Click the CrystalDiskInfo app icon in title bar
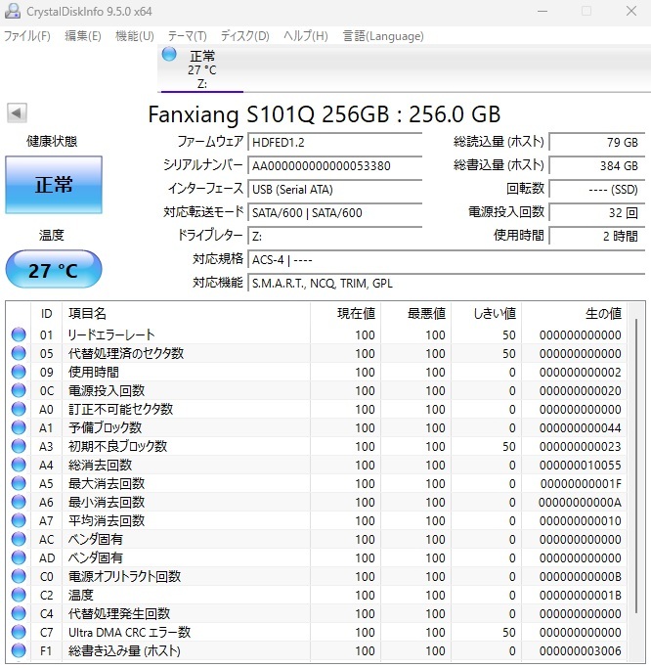Viewport: 651px width, 668px height. 14,11
